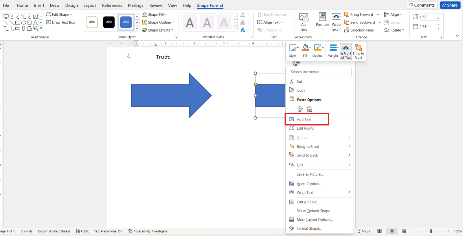This screenshot has height=236, width=463.
Task: Click Align Text in Text group
Action: pos(270,22)
